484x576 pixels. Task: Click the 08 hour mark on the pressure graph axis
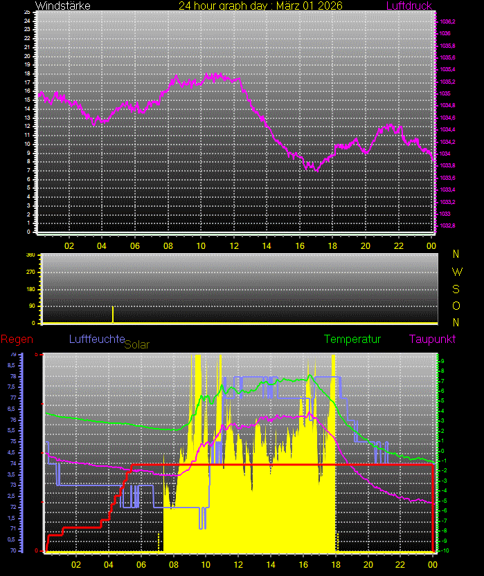168,245
